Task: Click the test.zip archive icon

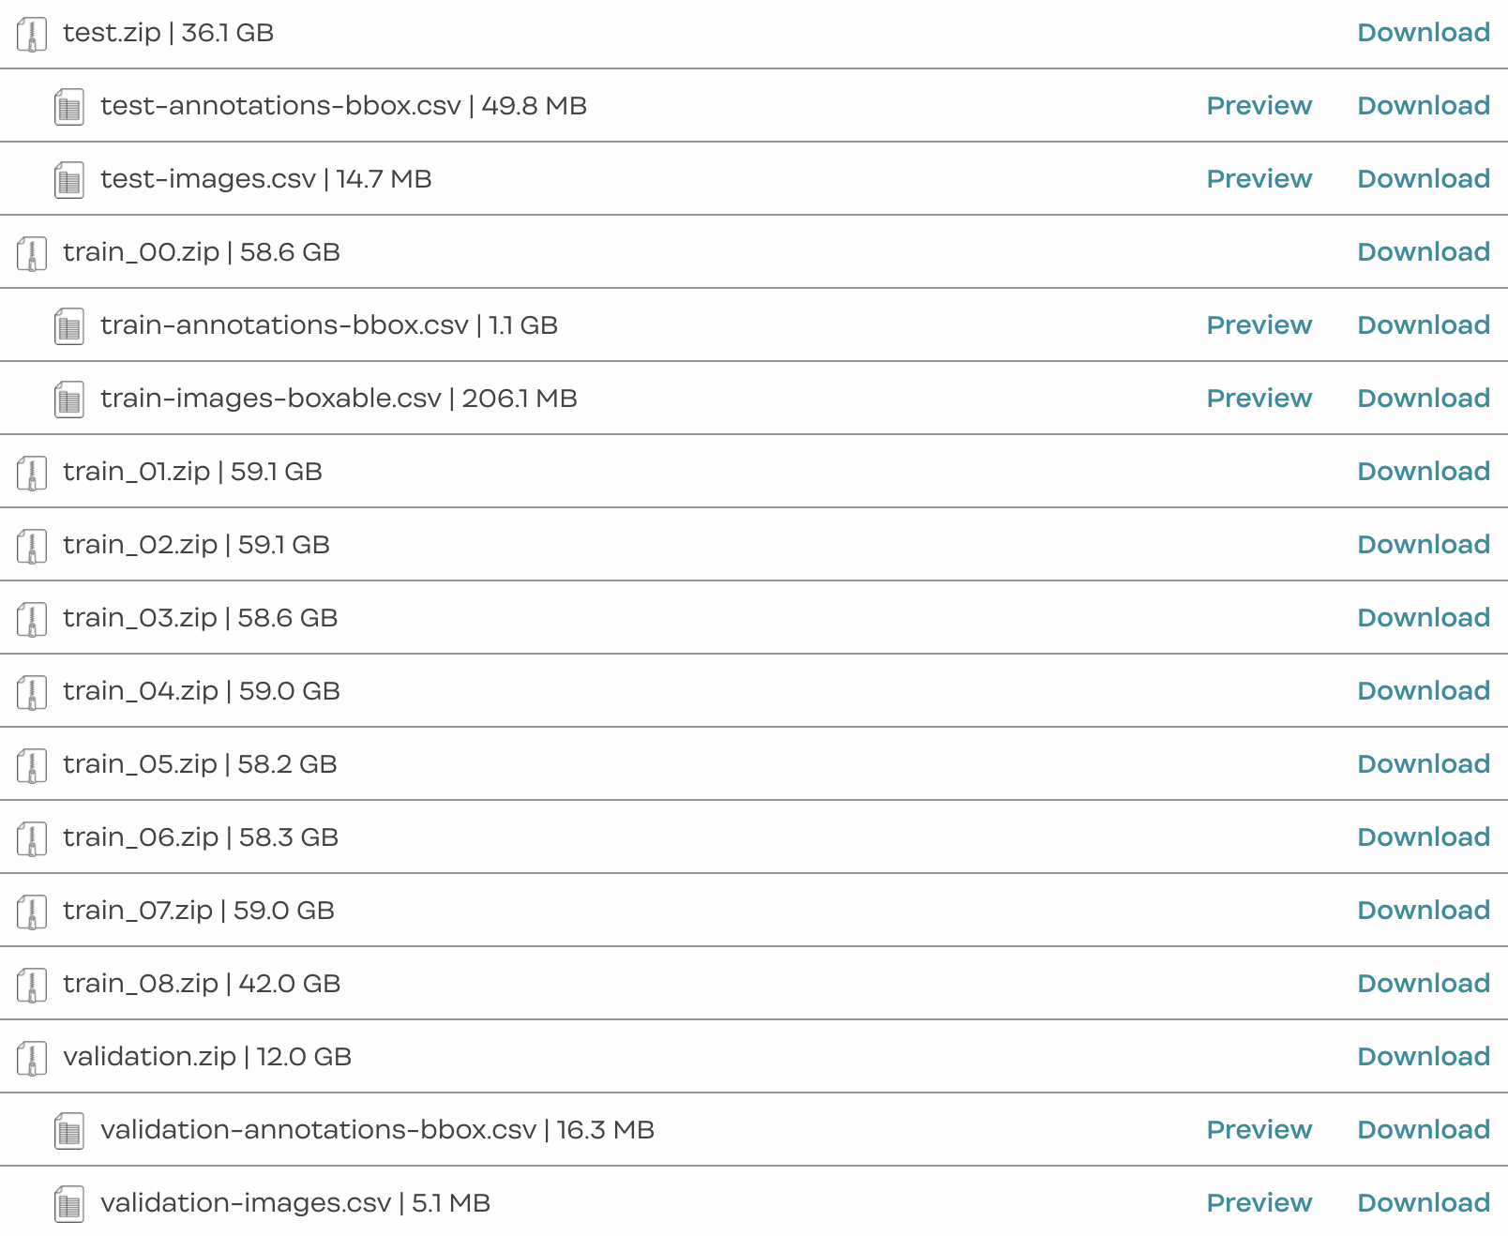Action: click(x=32, y=35)
